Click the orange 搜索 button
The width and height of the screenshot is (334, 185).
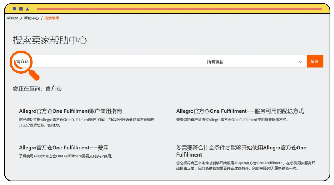(315, 61)
